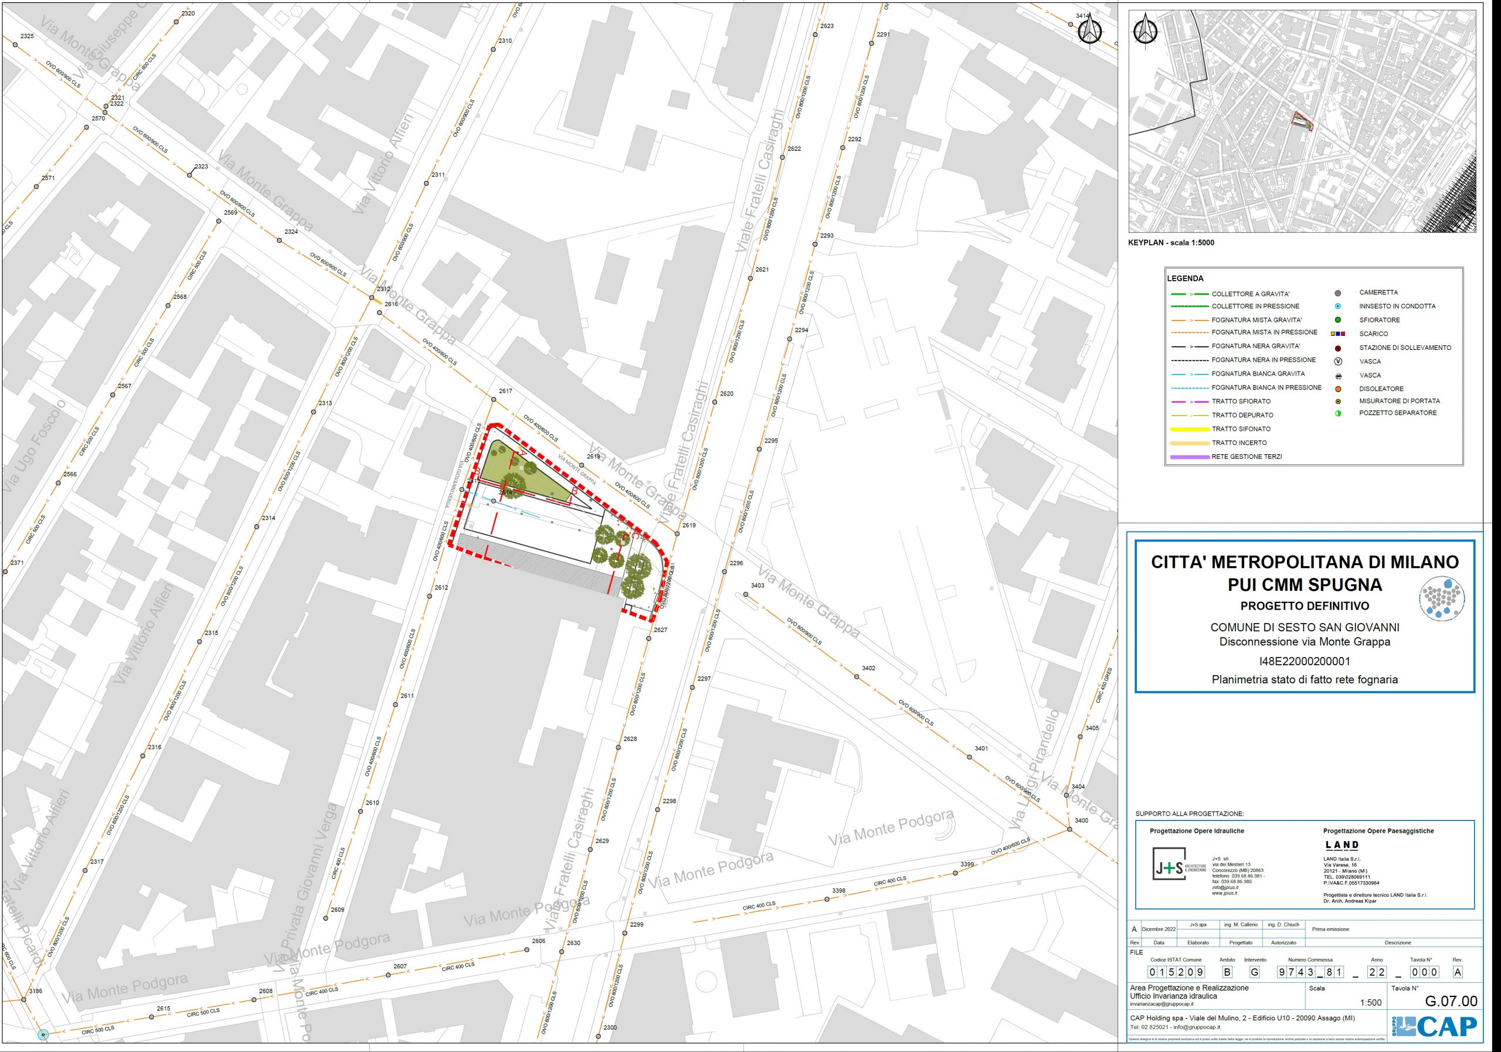Click the orange Fognatura mista gravita' line sample
This screenshot has width=1501, height=1052.
[1189, 320]
